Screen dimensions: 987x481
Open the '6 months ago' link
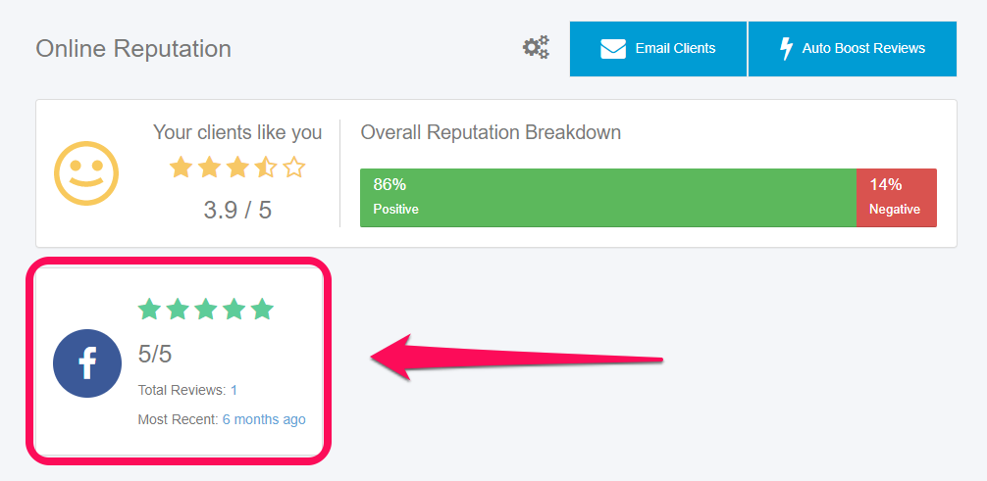[264, 419]
